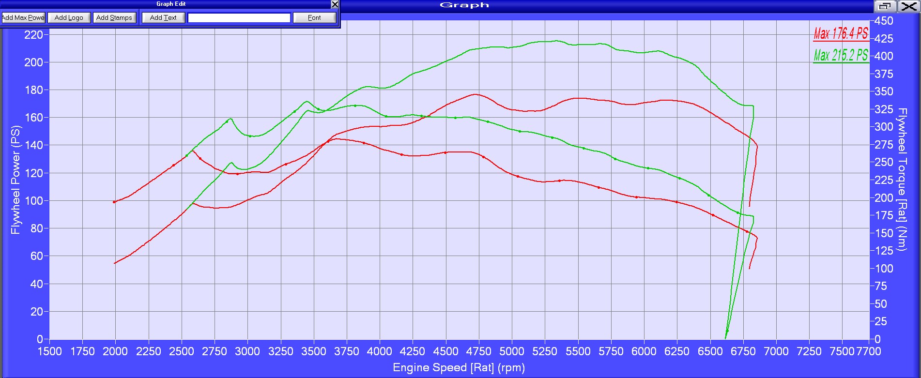This screenshot has height=378, width=921.
Task: Restore the Graph window size
Action: pos(885,6)
